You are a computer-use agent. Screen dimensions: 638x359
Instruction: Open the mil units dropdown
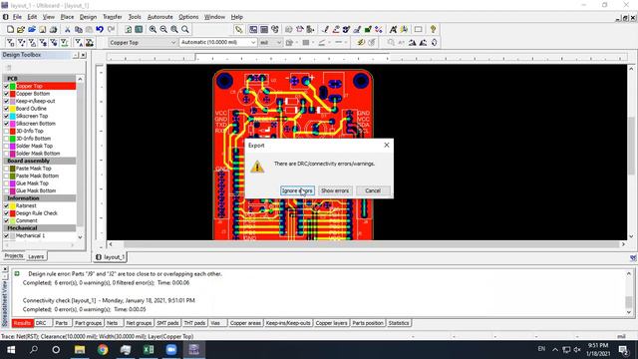tap(279, 42)
